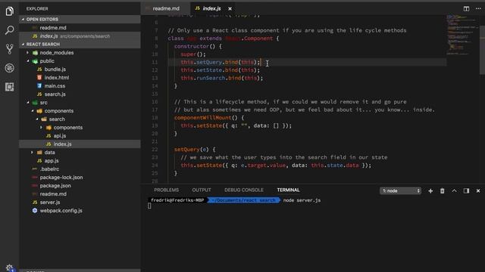
Task: Click 'constructor()' in the code
Action: [x=195, y=46]
